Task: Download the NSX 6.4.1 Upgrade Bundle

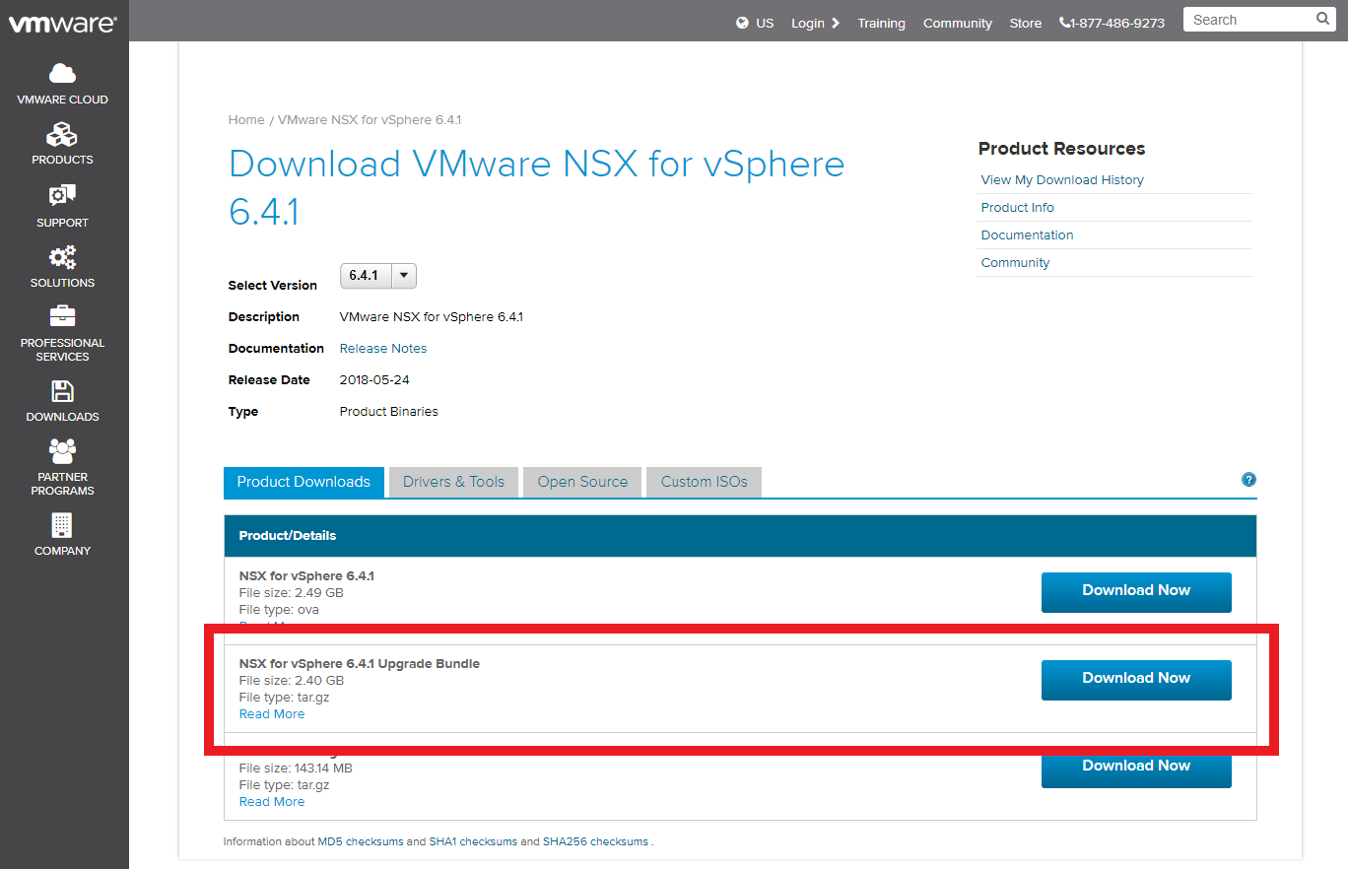Action: (x=1135, y=680)
